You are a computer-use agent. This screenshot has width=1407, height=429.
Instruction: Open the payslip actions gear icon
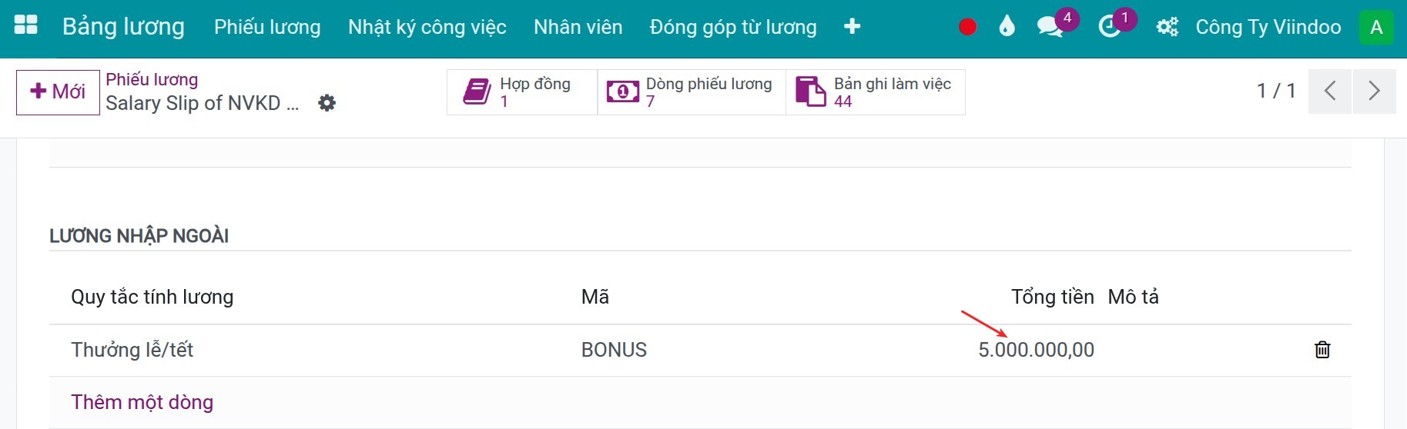[327, 103]
